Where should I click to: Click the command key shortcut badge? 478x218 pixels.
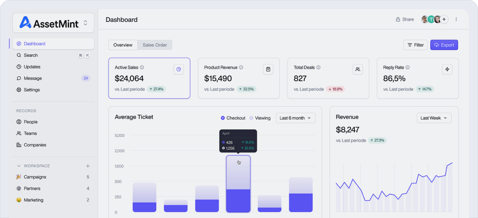(x=80, y=55)
